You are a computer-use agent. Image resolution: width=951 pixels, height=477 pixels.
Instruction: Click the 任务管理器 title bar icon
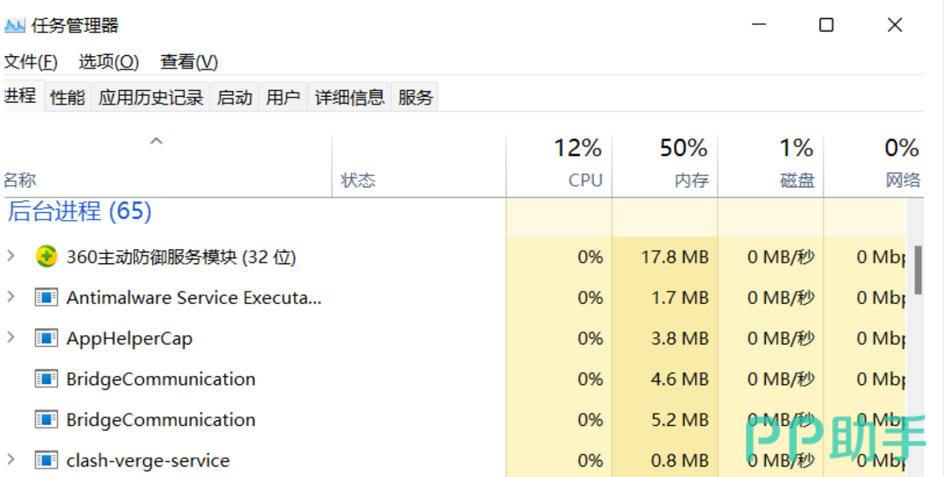pos(14,26)
